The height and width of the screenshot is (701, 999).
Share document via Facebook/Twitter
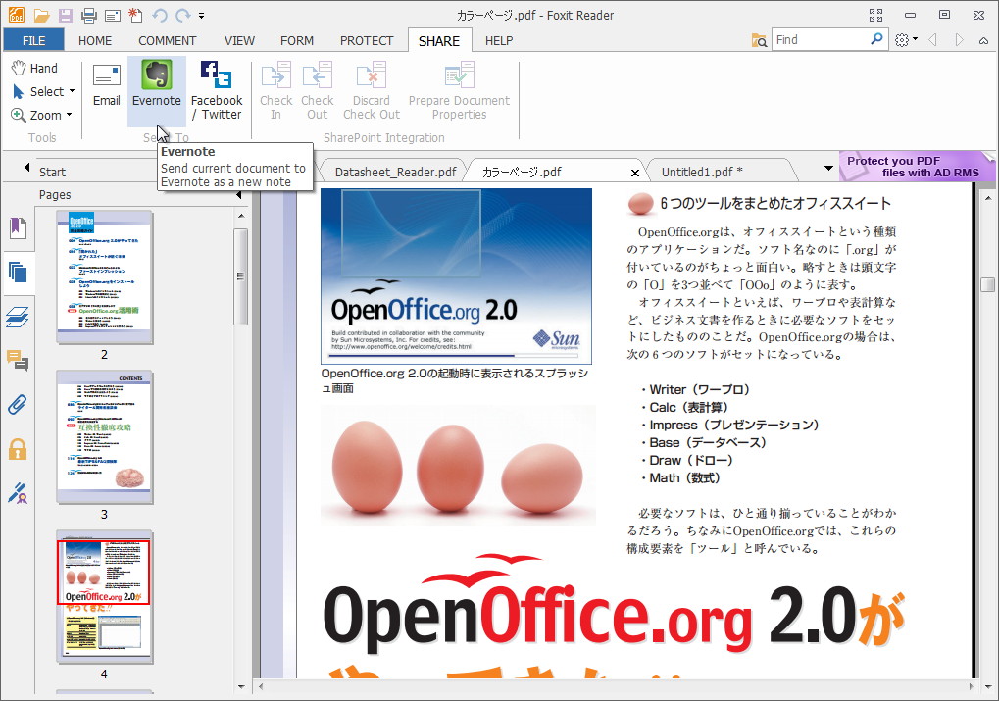[x=216, y=88]
